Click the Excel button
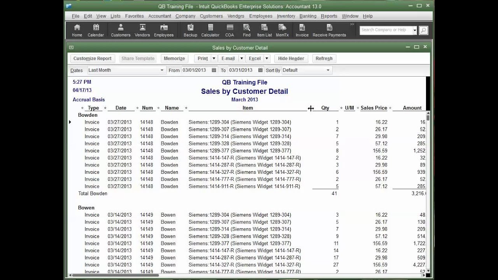The width and height of the screenshot is (498, 280). (255, 58)
